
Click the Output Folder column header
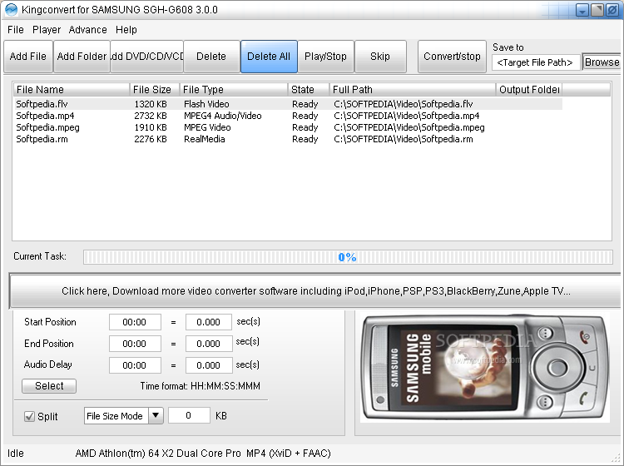529,90
